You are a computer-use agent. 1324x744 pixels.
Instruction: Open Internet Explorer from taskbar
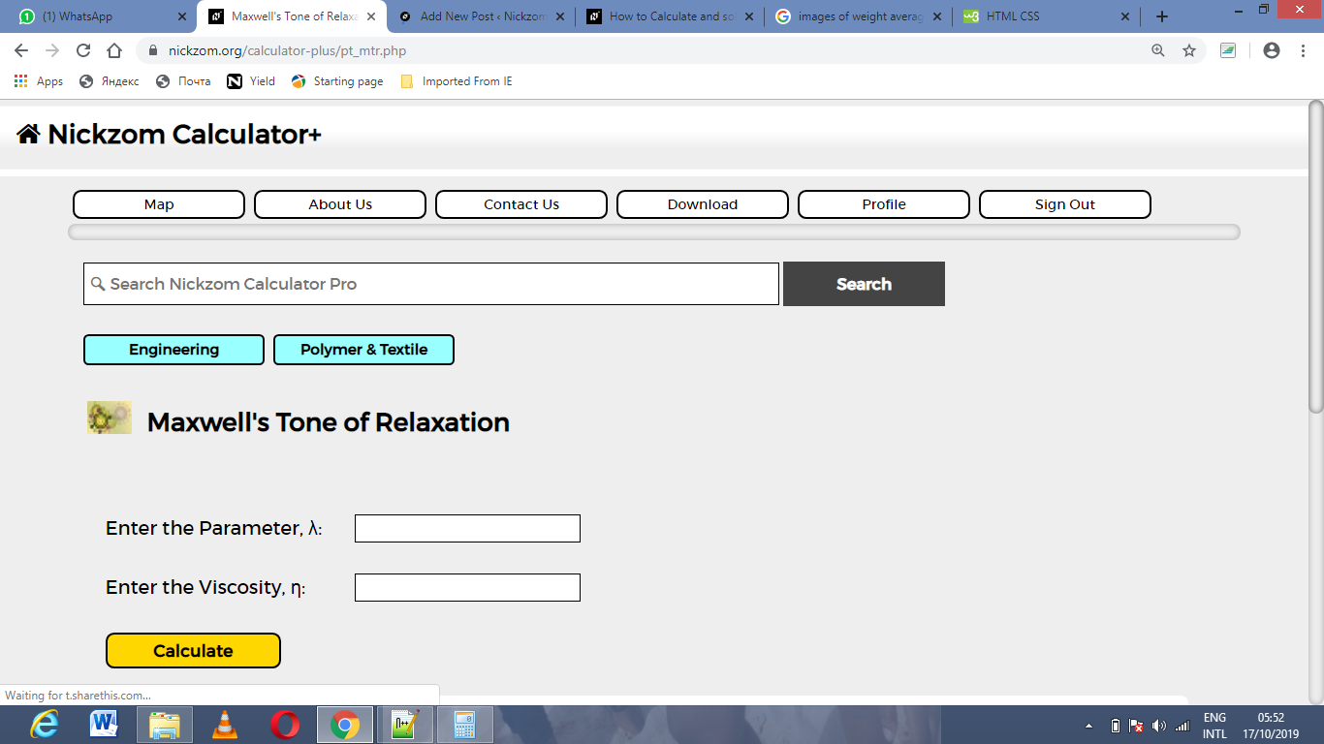coord(44,725)
